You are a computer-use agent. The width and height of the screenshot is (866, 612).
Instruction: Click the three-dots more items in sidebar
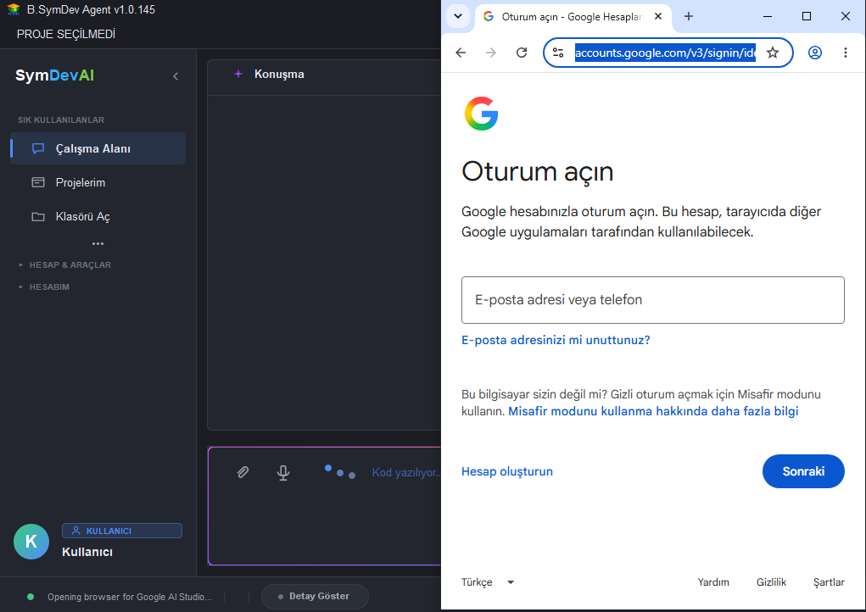(x=98, y=243)
